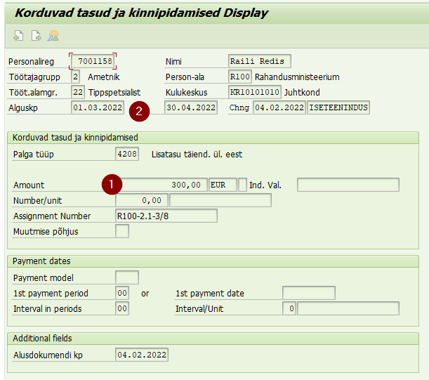429x380 pixels.
Task: Open the overview mountain icon
Action: coord(53,36)
